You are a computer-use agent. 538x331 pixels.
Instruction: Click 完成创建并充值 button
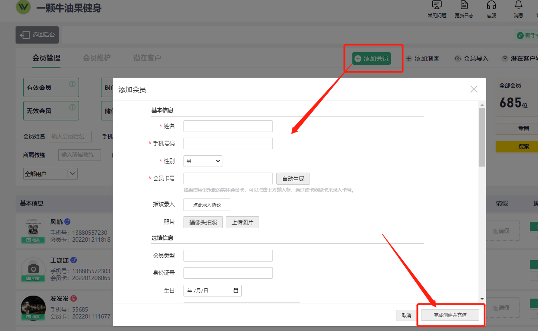[x=450, y=315]
